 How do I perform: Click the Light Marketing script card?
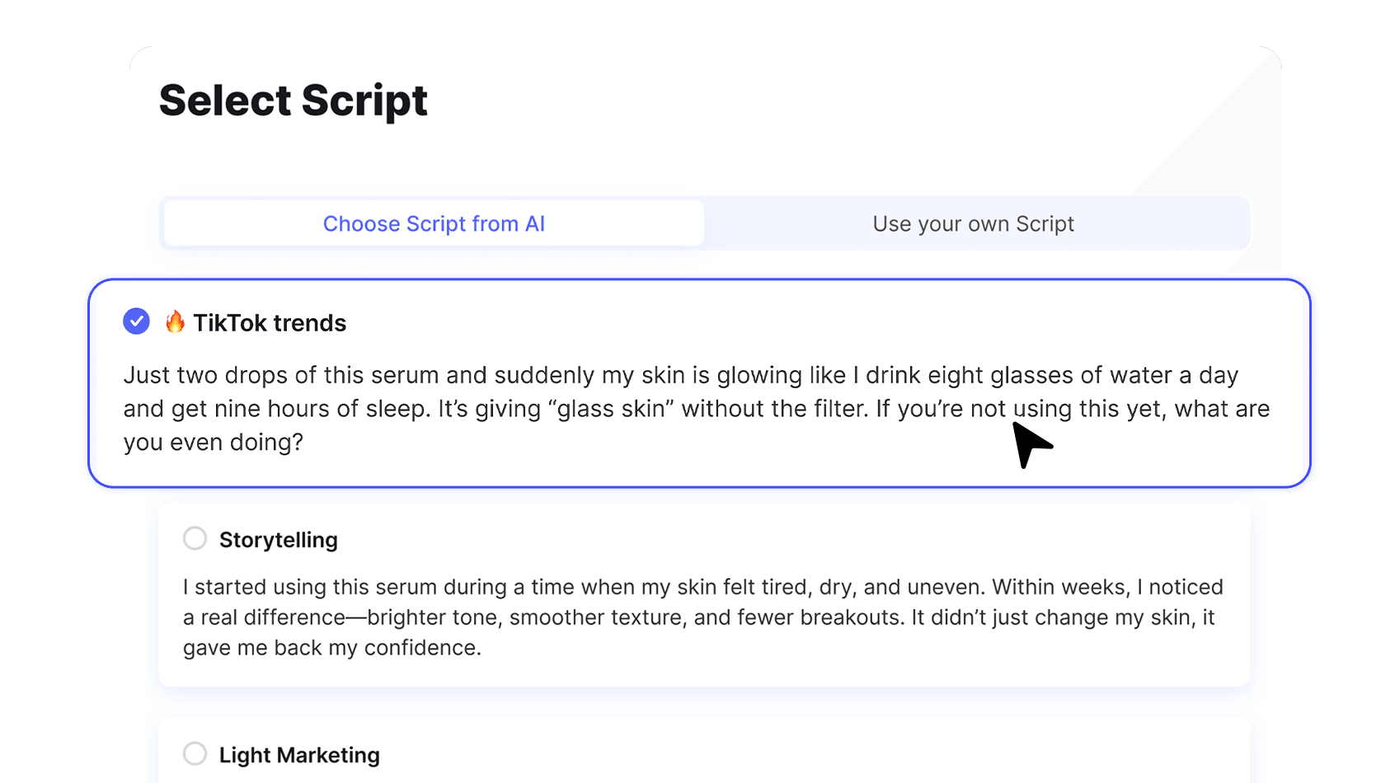(704, 750)
